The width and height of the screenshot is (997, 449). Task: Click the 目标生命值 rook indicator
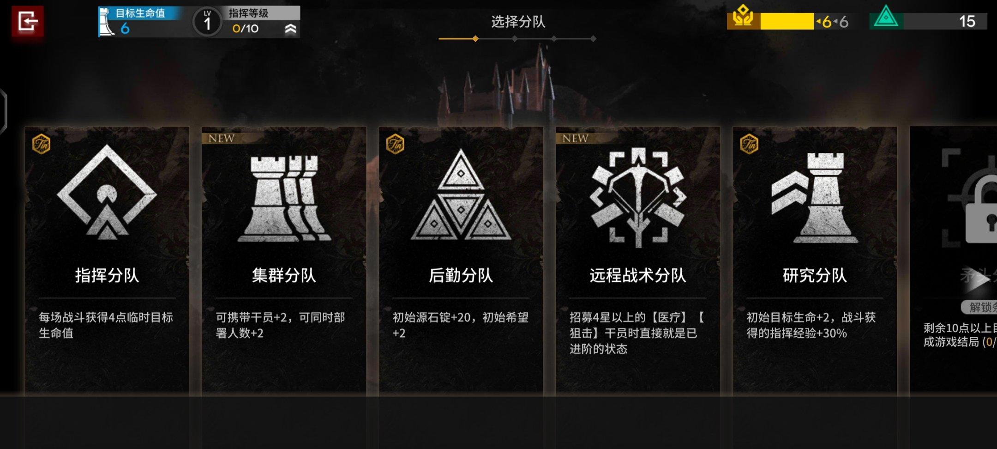pyautogui.click(x=107, y=22)
